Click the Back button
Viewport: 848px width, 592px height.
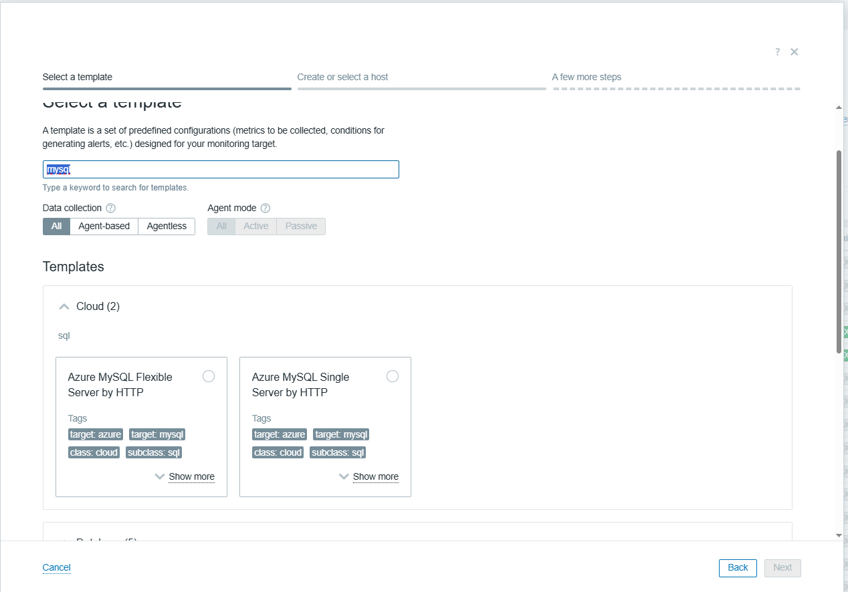pos(738,567)
